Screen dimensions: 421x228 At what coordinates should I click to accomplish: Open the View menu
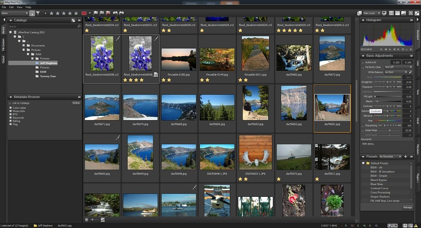point(20,7)
